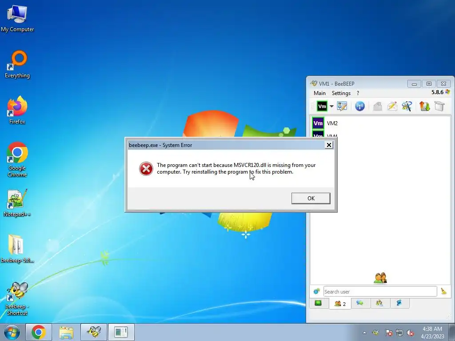Open the Main menu in BeeBEEP
This screenshot has width=455, height=341.
tap(319, 93)
